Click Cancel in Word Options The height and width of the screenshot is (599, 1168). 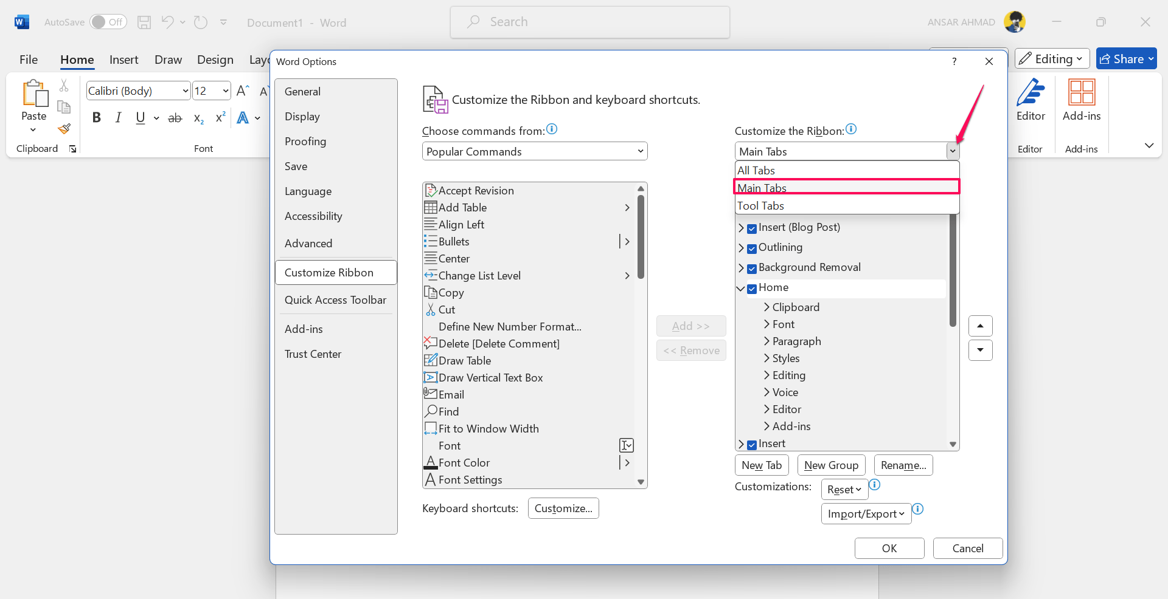tap(968, 548)
